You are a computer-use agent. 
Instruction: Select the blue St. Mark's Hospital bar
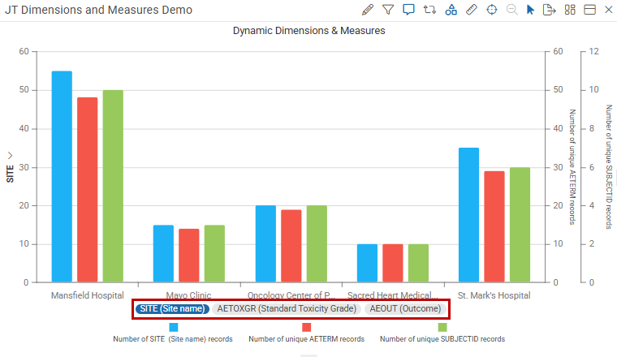468,215
